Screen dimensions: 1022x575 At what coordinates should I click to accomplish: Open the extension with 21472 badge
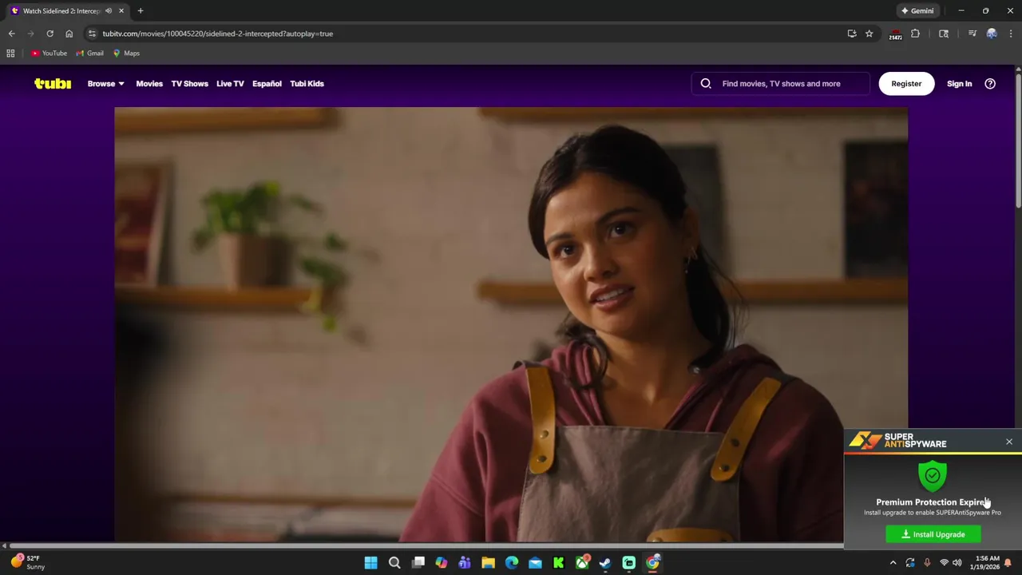(x=896, y=34)
